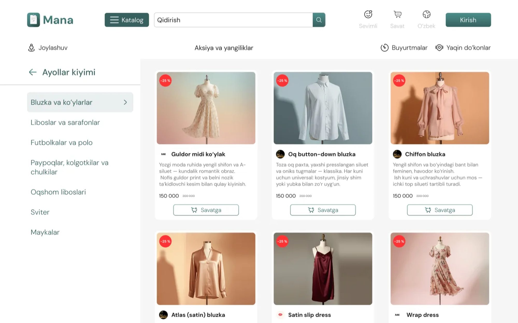Open Atlas (satin) bluzka product photo
518x323 pixels.
pyautogui.click(x=206, y=269)
